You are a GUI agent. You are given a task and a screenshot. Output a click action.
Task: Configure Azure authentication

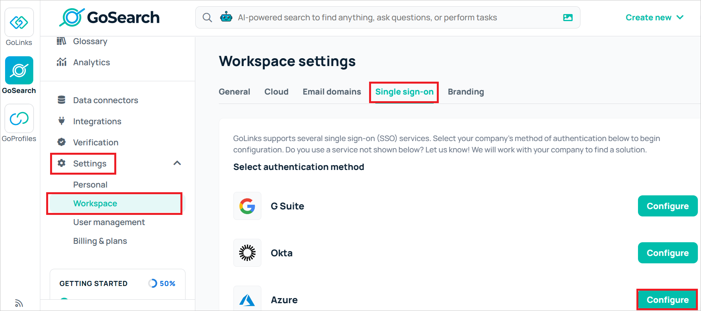667,300
